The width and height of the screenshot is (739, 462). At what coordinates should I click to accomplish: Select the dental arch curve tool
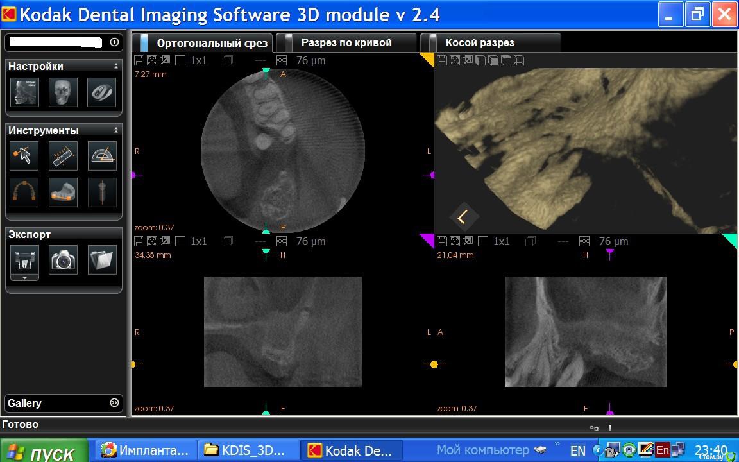(x=24, y=193)
